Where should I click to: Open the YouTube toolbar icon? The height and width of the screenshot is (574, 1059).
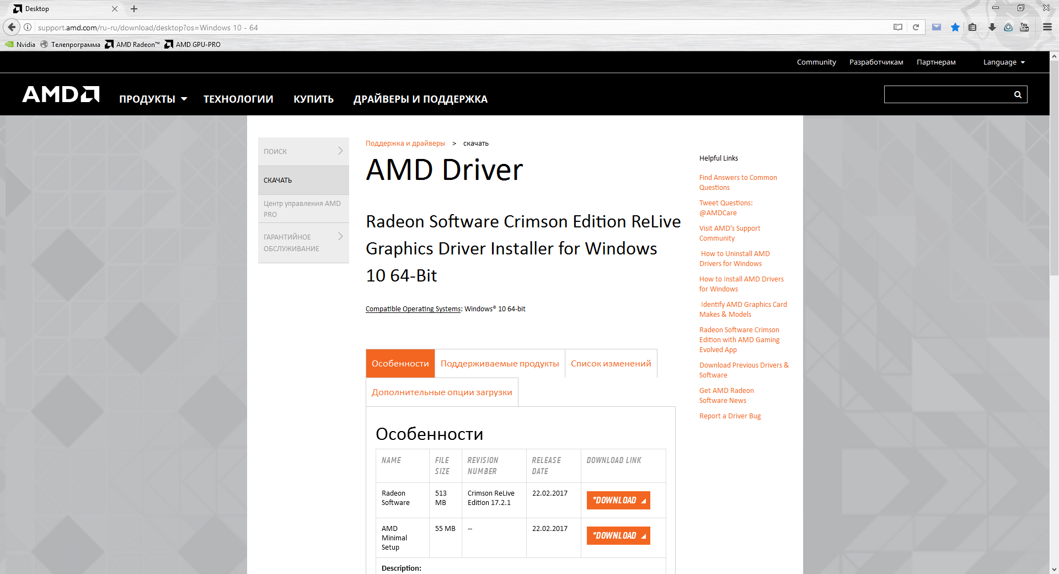(1025, 27)
